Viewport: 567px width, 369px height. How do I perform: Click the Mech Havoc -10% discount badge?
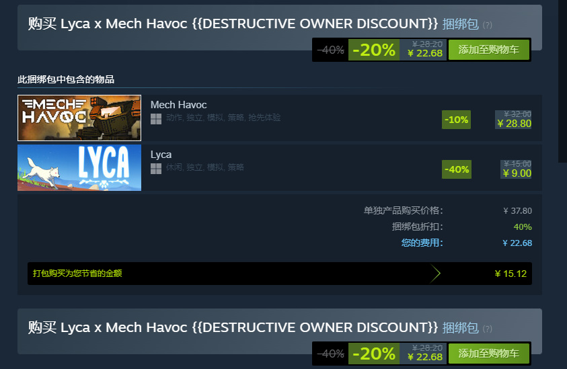(456, 120)
